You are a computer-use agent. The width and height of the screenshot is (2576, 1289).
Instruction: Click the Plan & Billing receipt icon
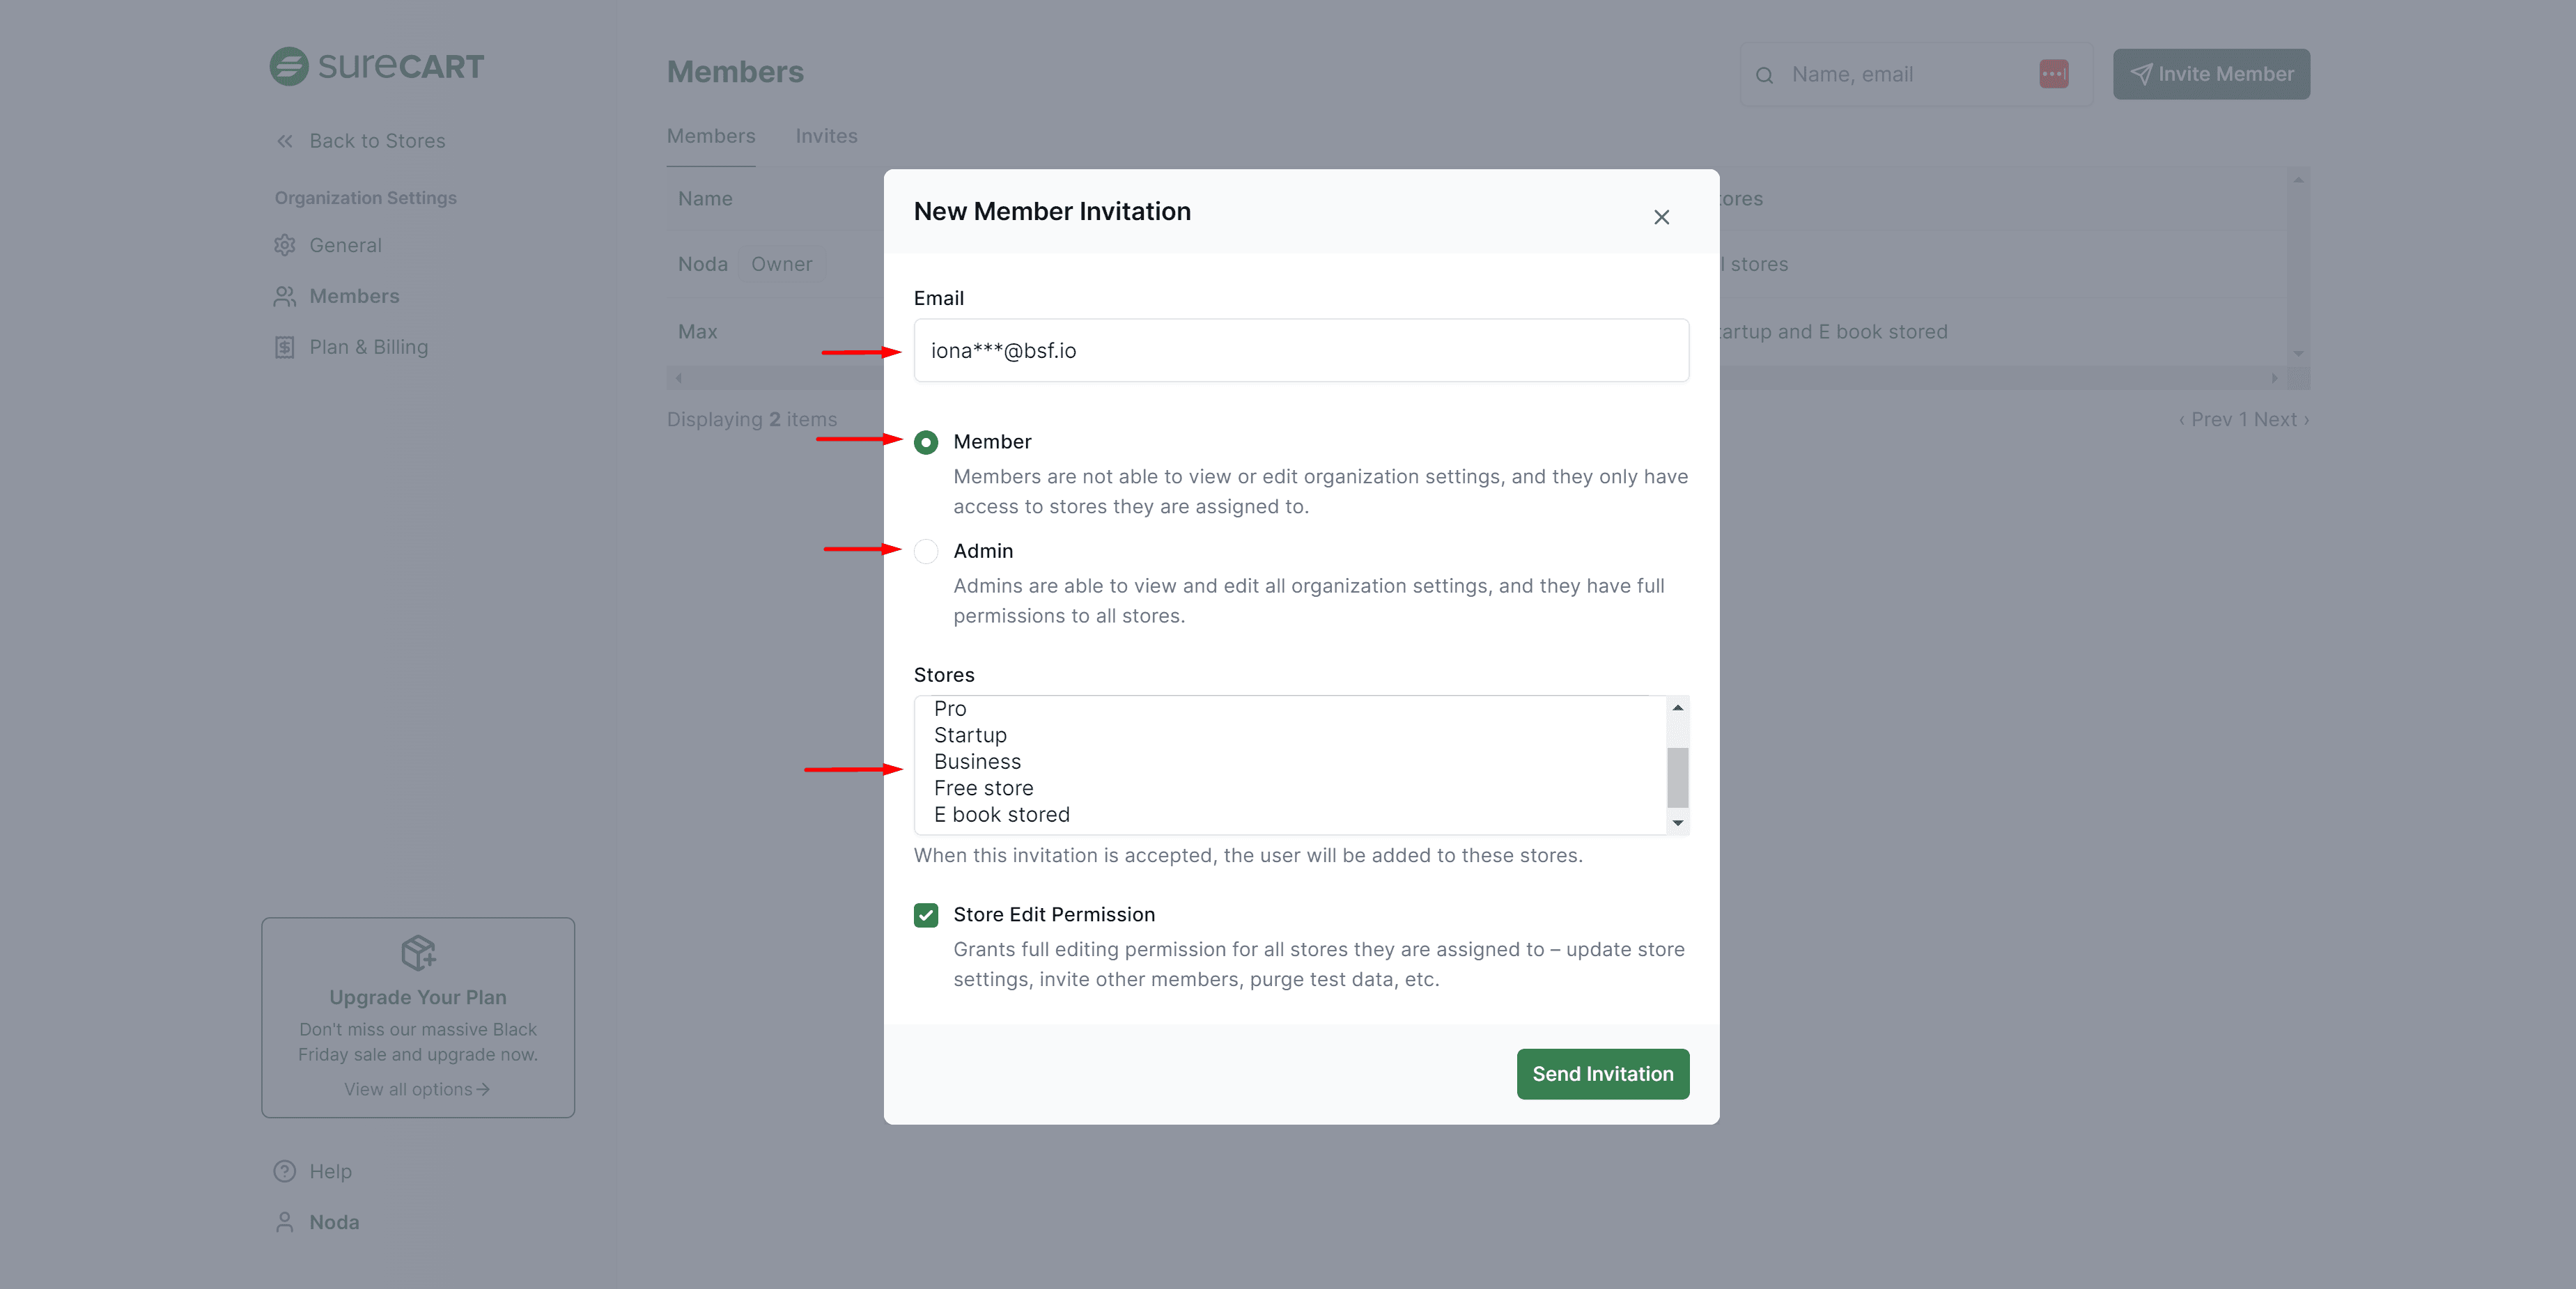[285, 347]
